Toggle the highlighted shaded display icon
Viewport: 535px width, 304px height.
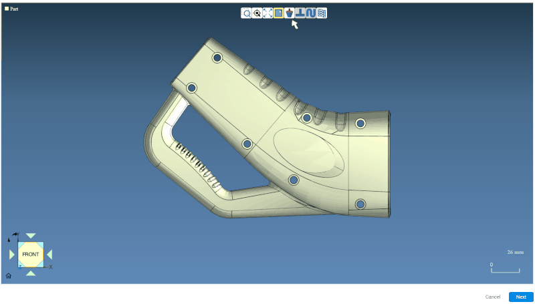pos(278,13)
